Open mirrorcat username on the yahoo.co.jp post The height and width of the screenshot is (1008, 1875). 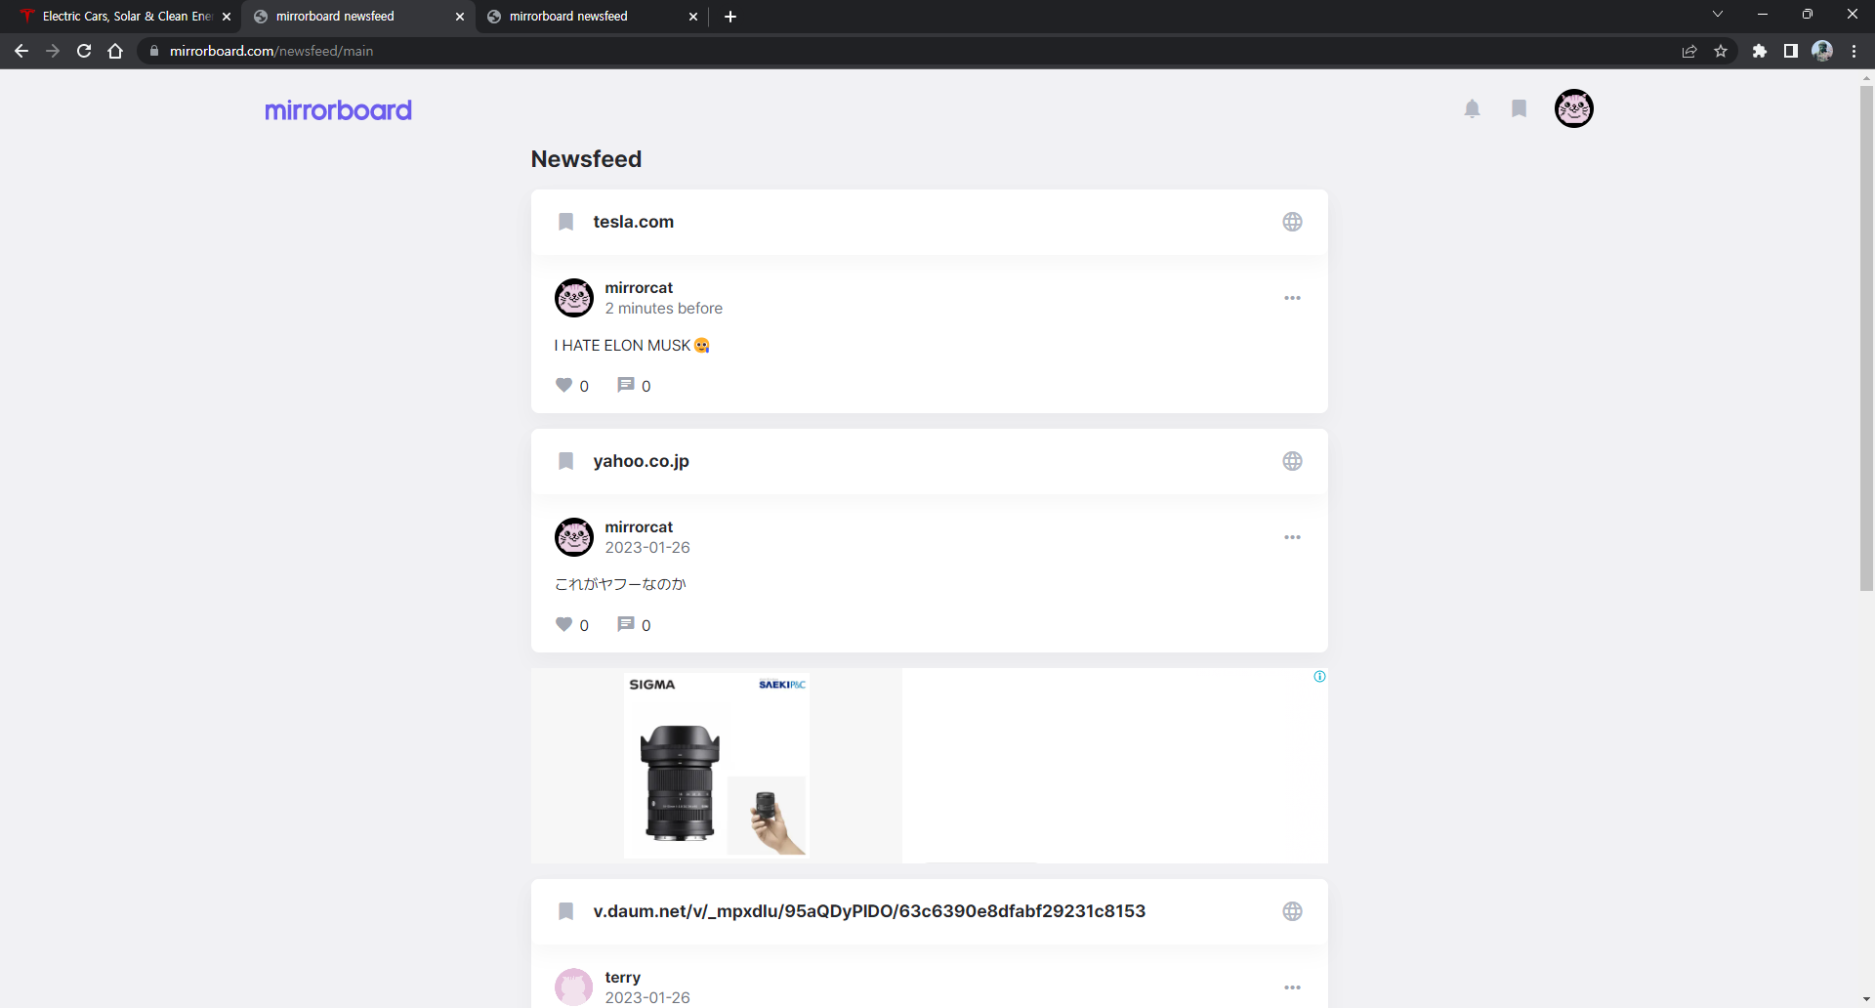point(639,526)
